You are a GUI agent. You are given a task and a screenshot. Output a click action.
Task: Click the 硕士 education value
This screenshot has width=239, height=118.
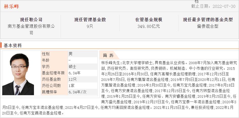click(72, 66)
